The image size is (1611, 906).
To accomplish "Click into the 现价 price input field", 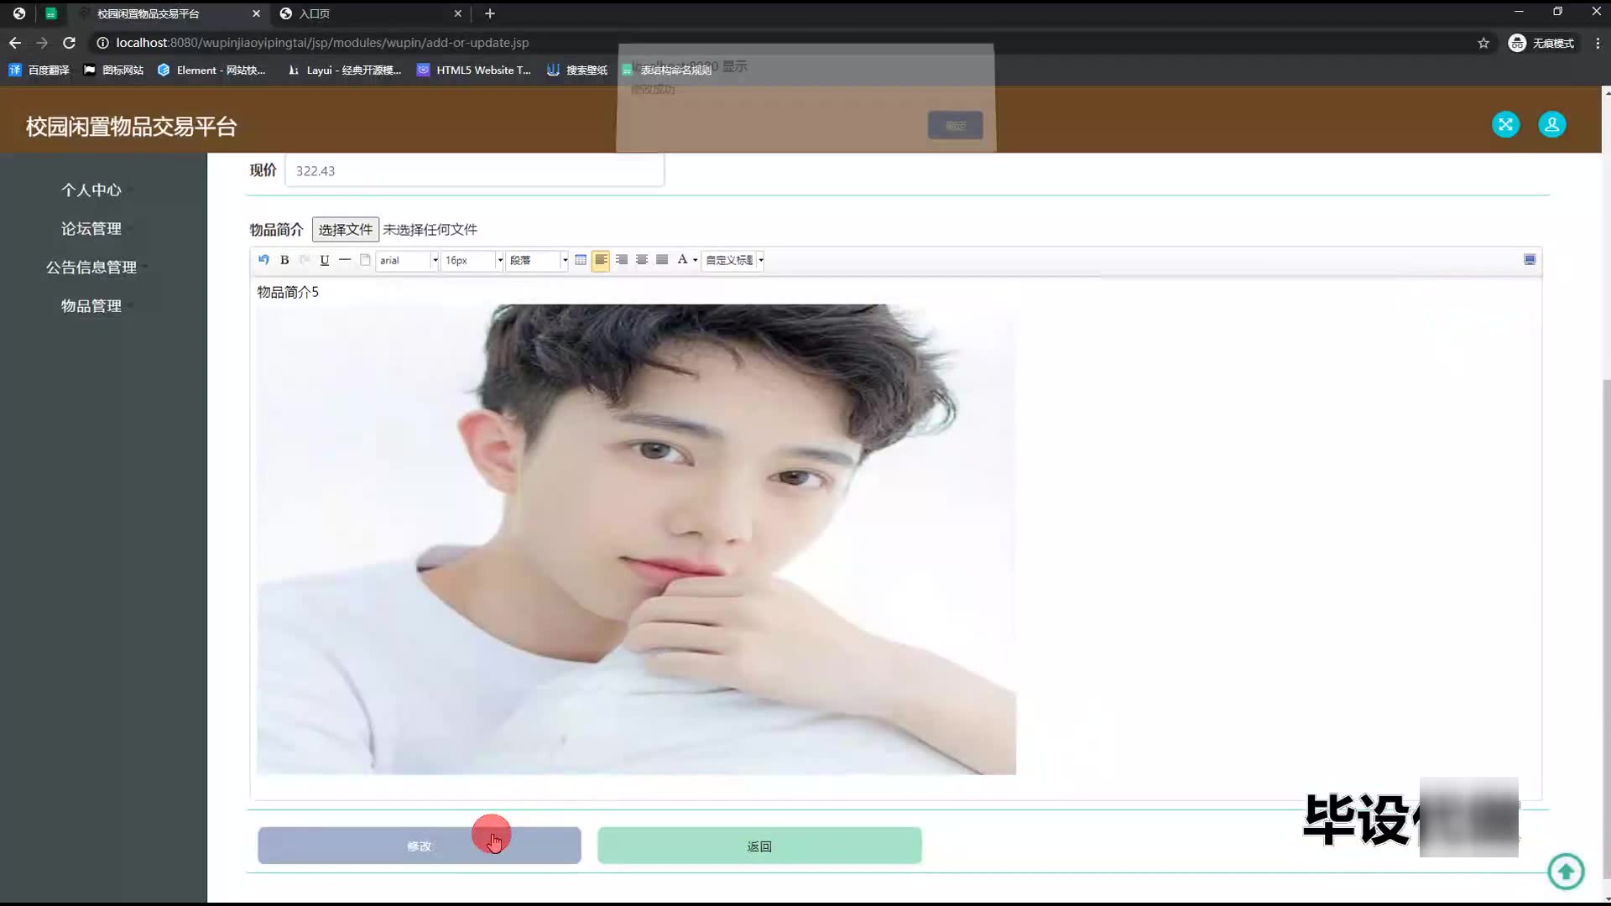I will (474, 170).
